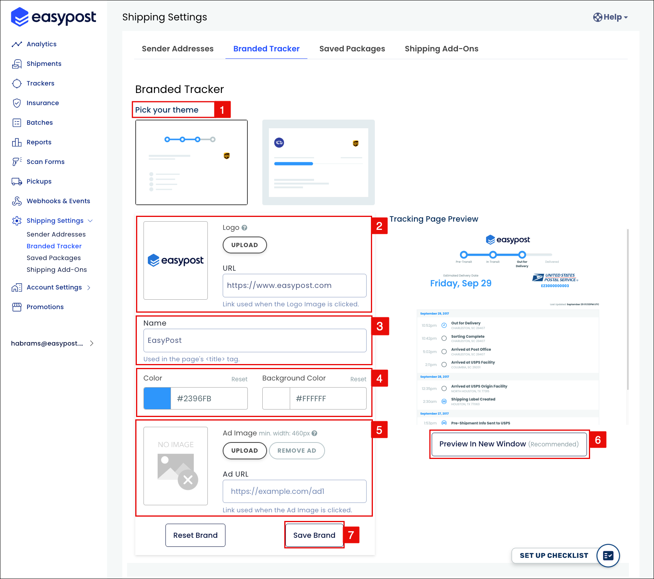Expand the Account Settings chevron
Screen dimensions: 654x579
pyautogui.click(x=89, y=288)
